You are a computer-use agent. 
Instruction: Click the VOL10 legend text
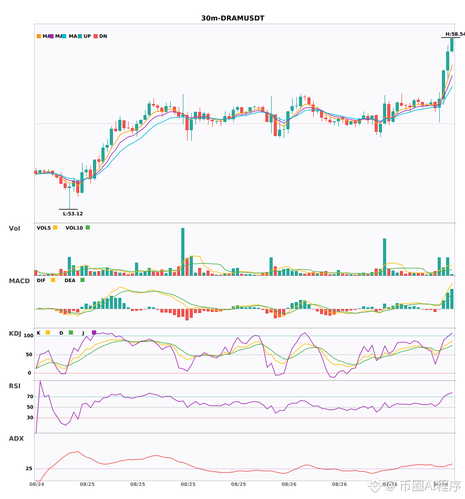(x=74, y=228)
